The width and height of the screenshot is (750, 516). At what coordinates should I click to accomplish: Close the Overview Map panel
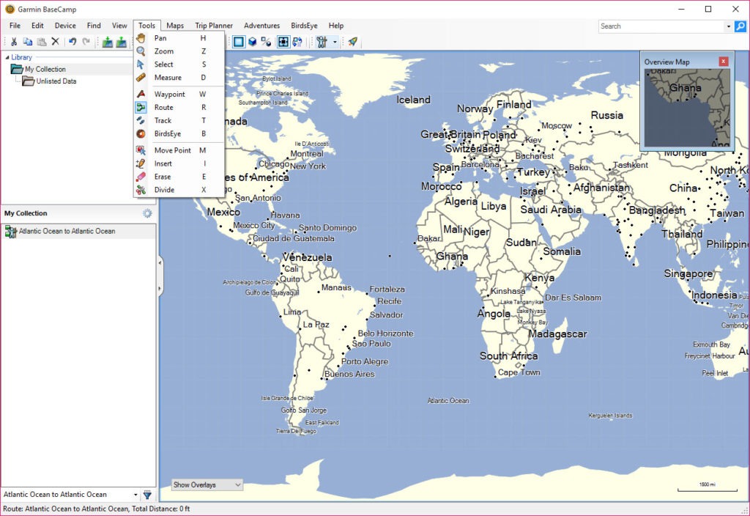[x=723, y=62]
